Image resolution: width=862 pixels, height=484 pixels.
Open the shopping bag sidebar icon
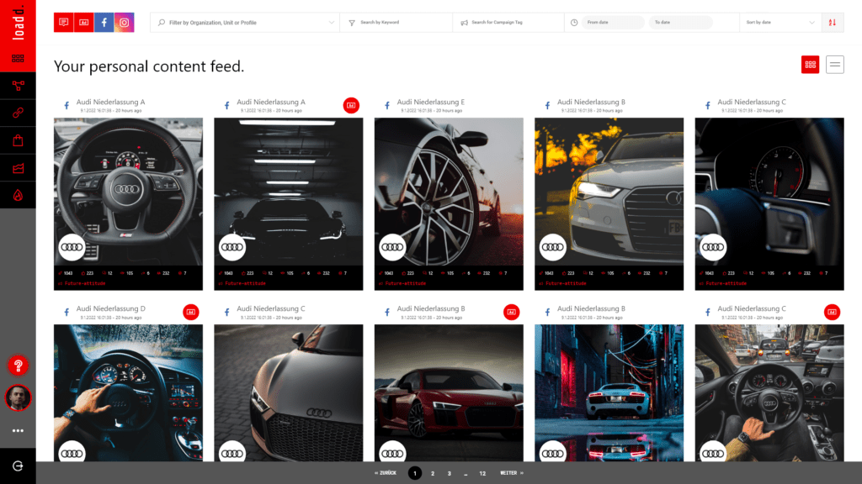tap(18, 140)
